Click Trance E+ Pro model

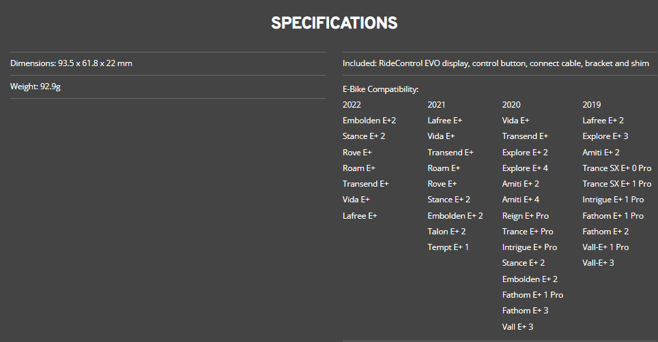click(527, 232)
